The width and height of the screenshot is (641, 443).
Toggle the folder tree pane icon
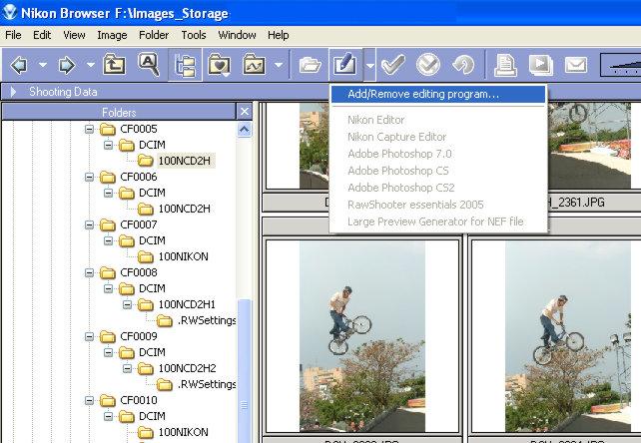185,65
